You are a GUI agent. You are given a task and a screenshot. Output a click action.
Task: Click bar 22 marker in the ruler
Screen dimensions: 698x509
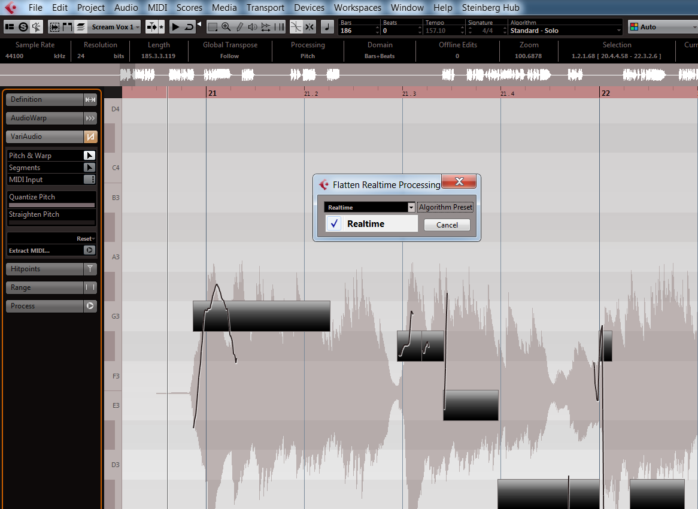pos(605,93)
